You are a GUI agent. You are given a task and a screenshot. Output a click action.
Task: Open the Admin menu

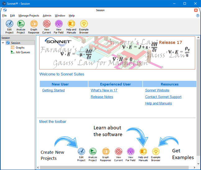(x=47, y=15)
